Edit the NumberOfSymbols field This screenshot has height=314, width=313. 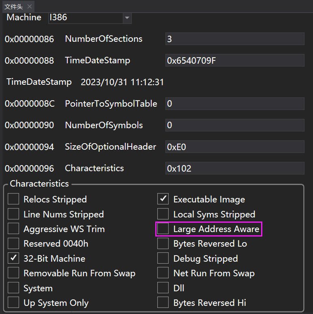(x=235, y=125)
